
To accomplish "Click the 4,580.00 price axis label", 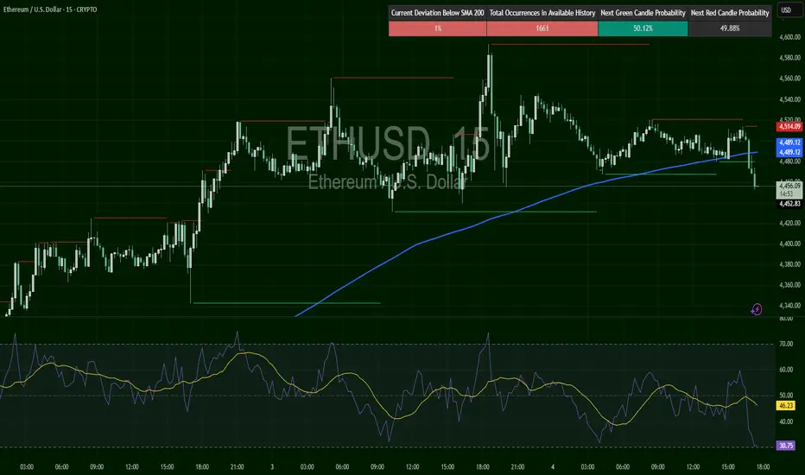I will point(789,58).
